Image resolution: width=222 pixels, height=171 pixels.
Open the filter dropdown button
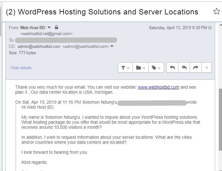[x=125, y=68]
